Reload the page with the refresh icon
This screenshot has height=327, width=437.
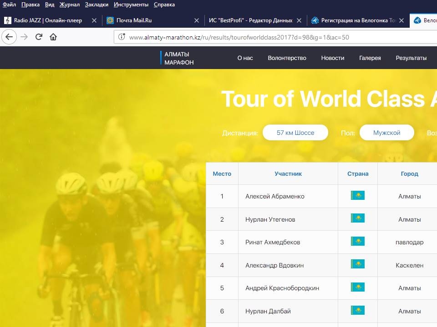tap(39, 37)
